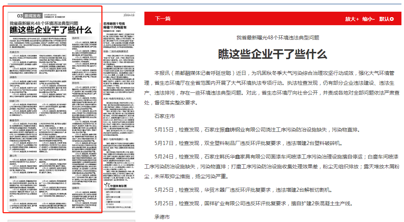404x222 pixels.
Task: Click the red-outlined article area in newspaper page image
Action: 52,110
